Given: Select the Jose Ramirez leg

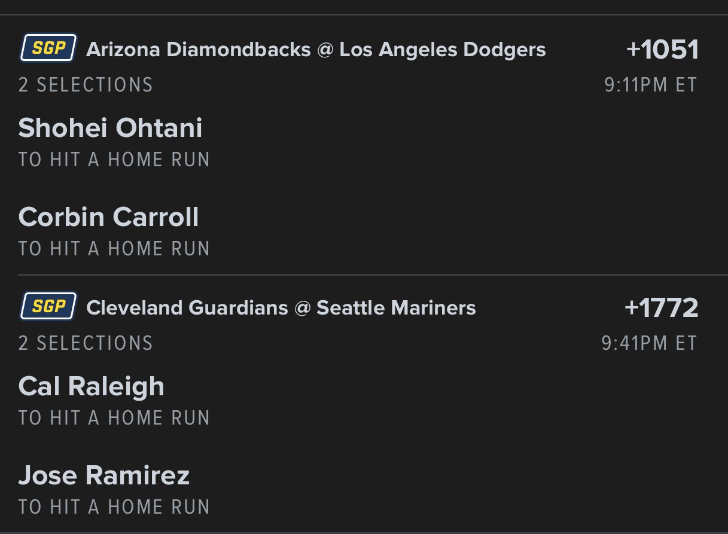Looking at the screenshot, I should tap(104, 475).
